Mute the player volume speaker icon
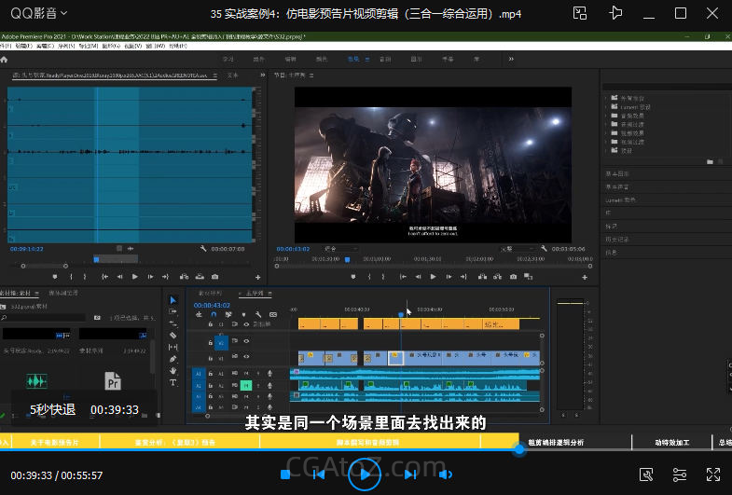Screen dimensions: 732x495 (446, 474)
